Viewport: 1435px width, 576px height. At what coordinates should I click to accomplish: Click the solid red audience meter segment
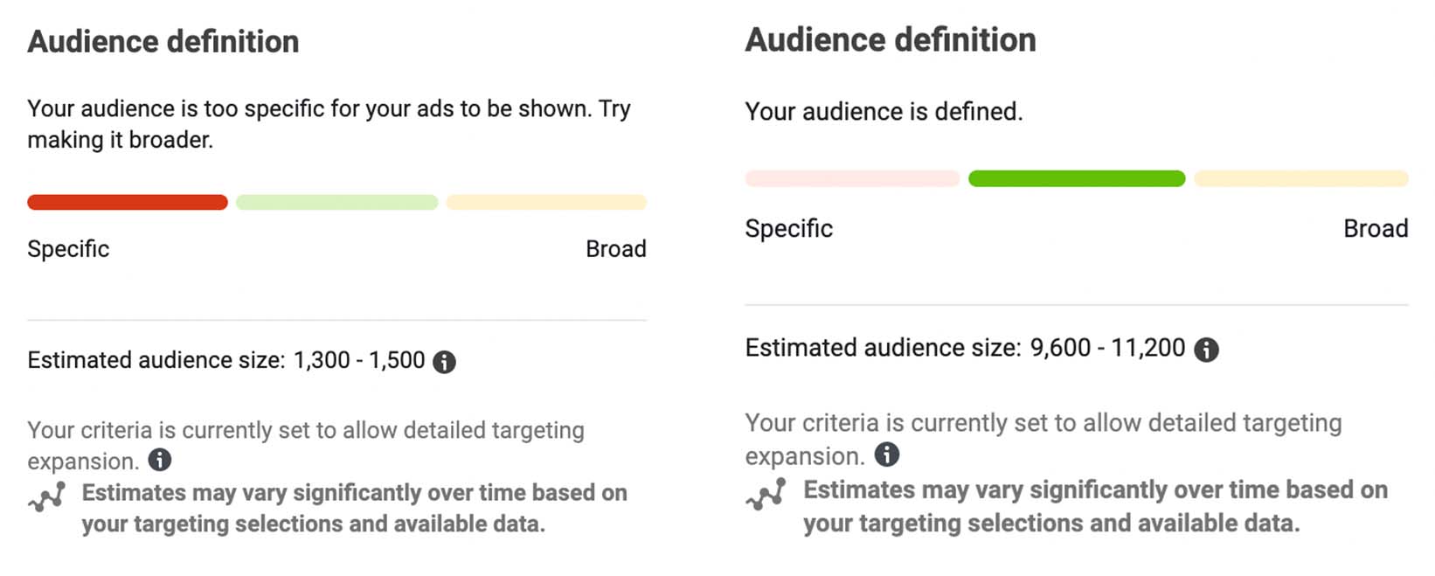pyautogui.click(x=128, y=203)
